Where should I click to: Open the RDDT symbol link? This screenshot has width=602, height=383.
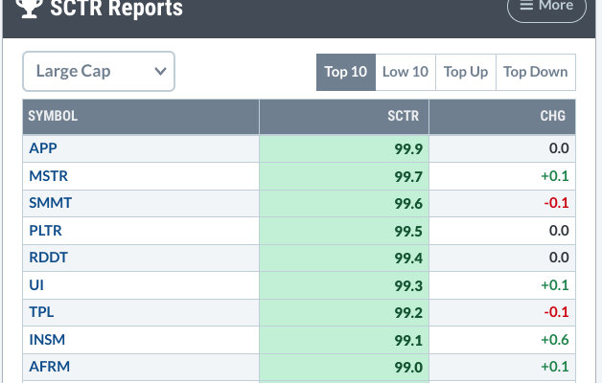(x=48, y=258)
